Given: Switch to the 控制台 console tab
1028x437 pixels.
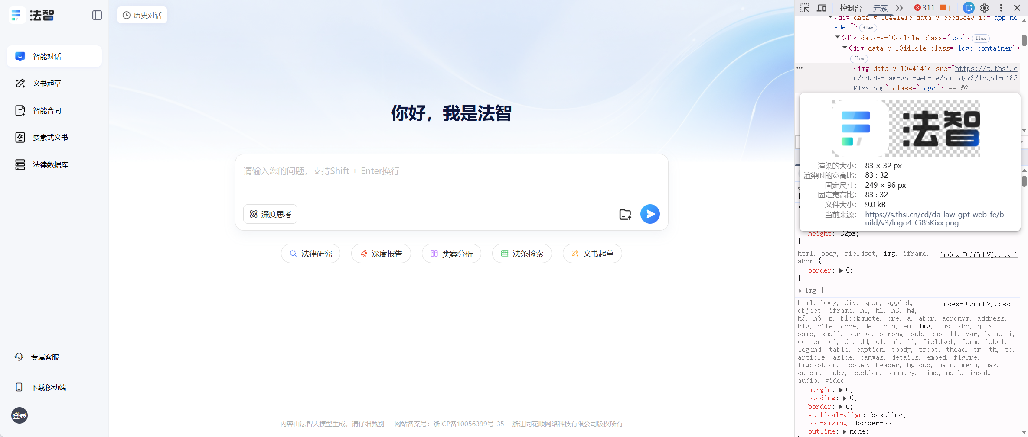Looking at the screenshot, I should coord(851,8).
